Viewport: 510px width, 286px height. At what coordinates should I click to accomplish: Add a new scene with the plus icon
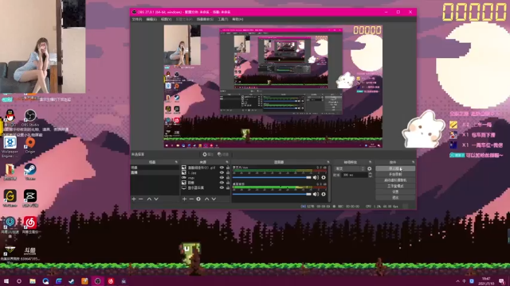click(134, 199)
